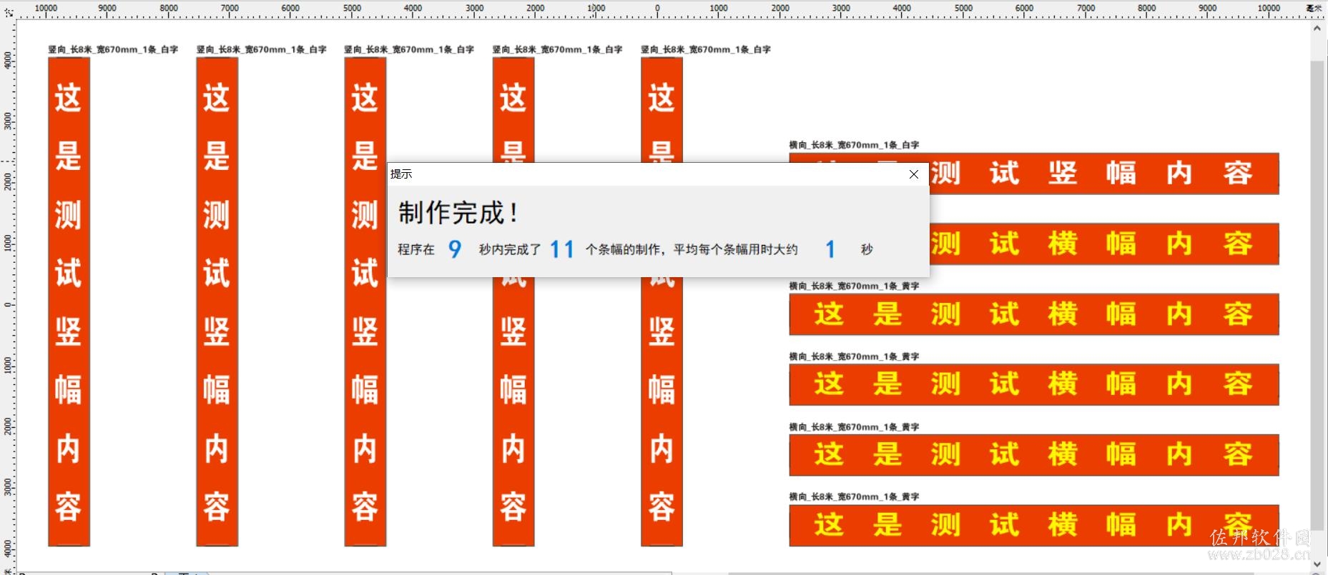1328x575 pixels.
Task: Select the bottom yellow-text horizontal banner
Action: click(1034, 525)
